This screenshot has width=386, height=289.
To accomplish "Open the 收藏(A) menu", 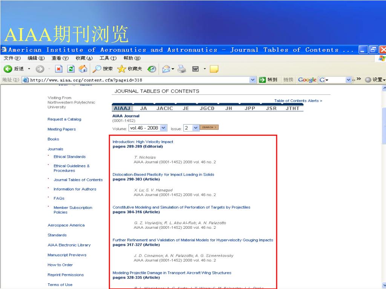I will [84, 58].
